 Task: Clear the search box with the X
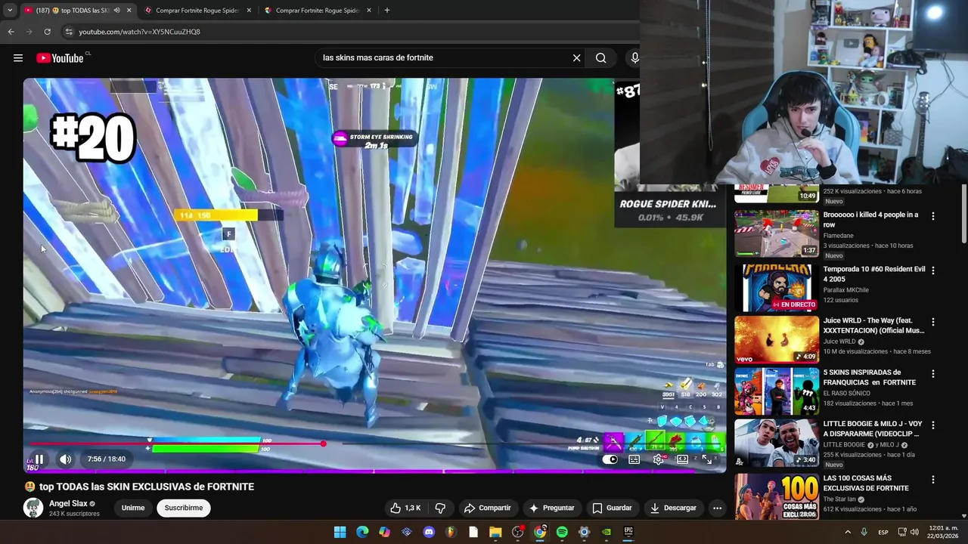click(576, 57)
